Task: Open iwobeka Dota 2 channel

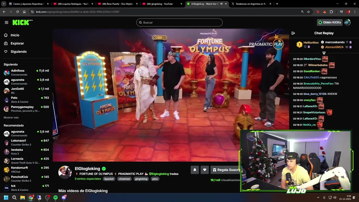Action: pyautogui.click(x=26, y=151)
